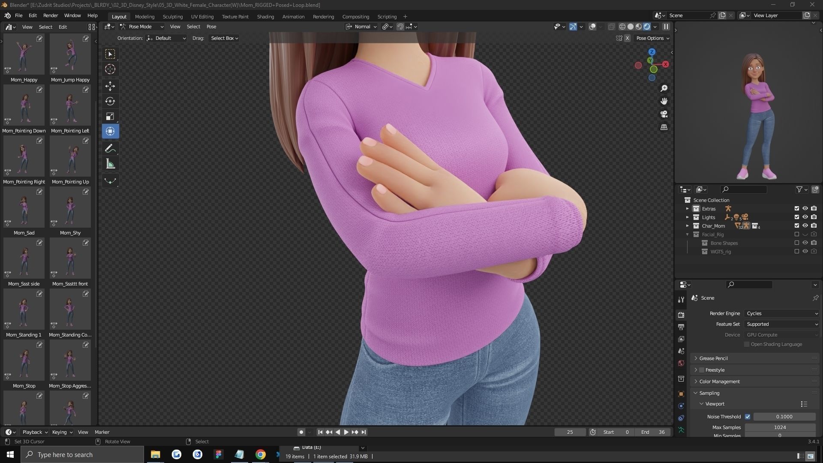823x463 pixels.
Task: Uncheck the Extras collection checkbox
Action: 797,208
